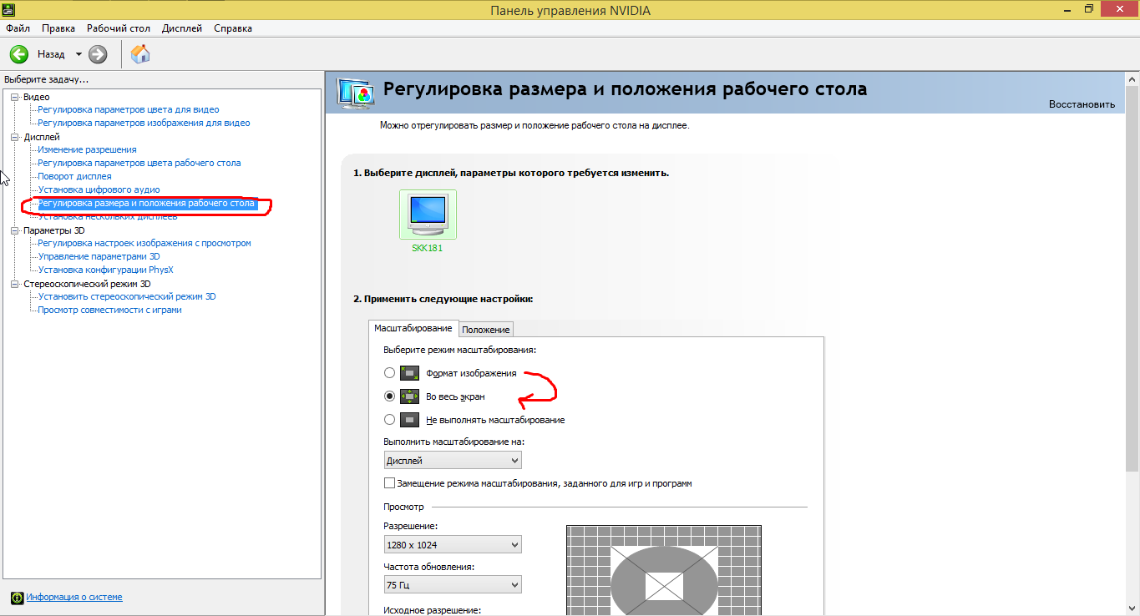The image size is (1140, 616).
Task: Open the 'Рабочий стол' menu
Action: tap(119, 28)
